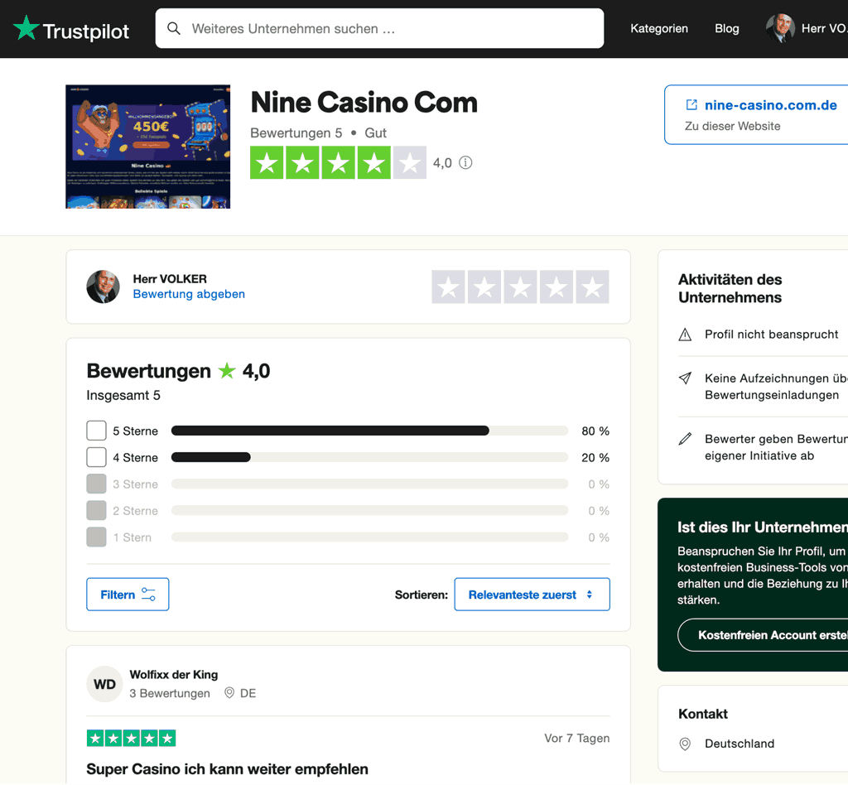Open the Filtern filter options
Image resolution: width=848 pixels, height=785 pixels.
coord(128,595)
